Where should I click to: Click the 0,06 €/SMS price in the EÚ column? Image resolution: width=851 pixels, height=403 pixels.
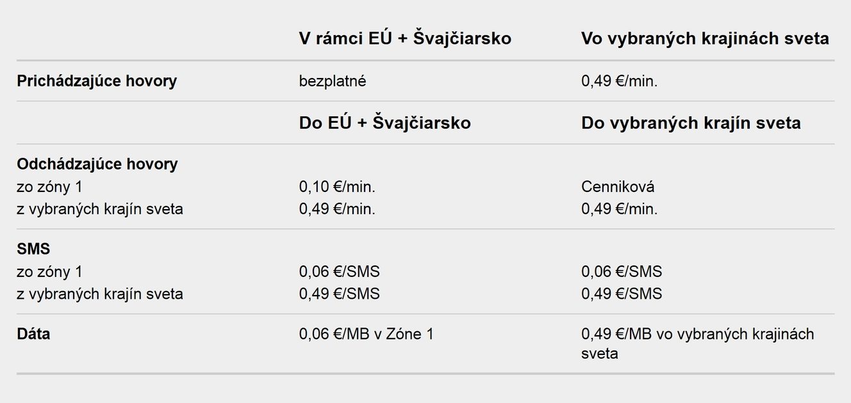click(339, 272)
